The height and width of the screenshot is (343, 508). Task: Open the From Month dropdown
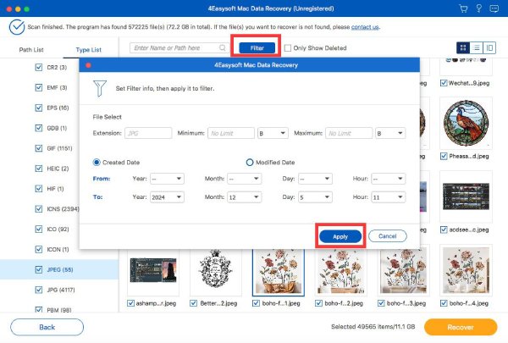pyautogui.click(x=245, y=179)
